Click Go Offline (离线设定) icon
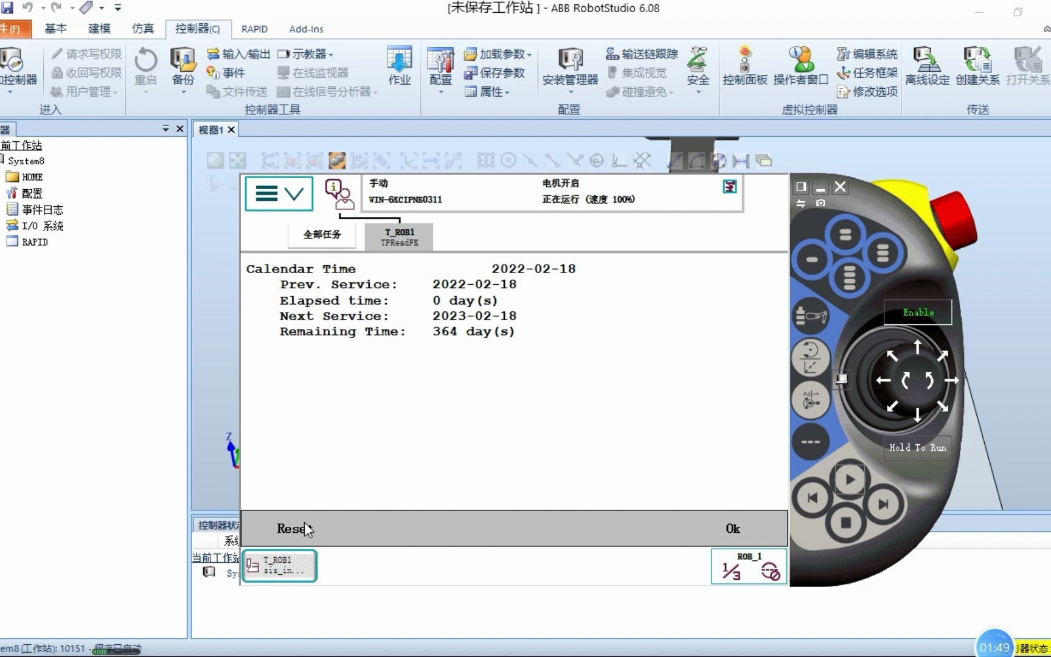 (927, 67)
